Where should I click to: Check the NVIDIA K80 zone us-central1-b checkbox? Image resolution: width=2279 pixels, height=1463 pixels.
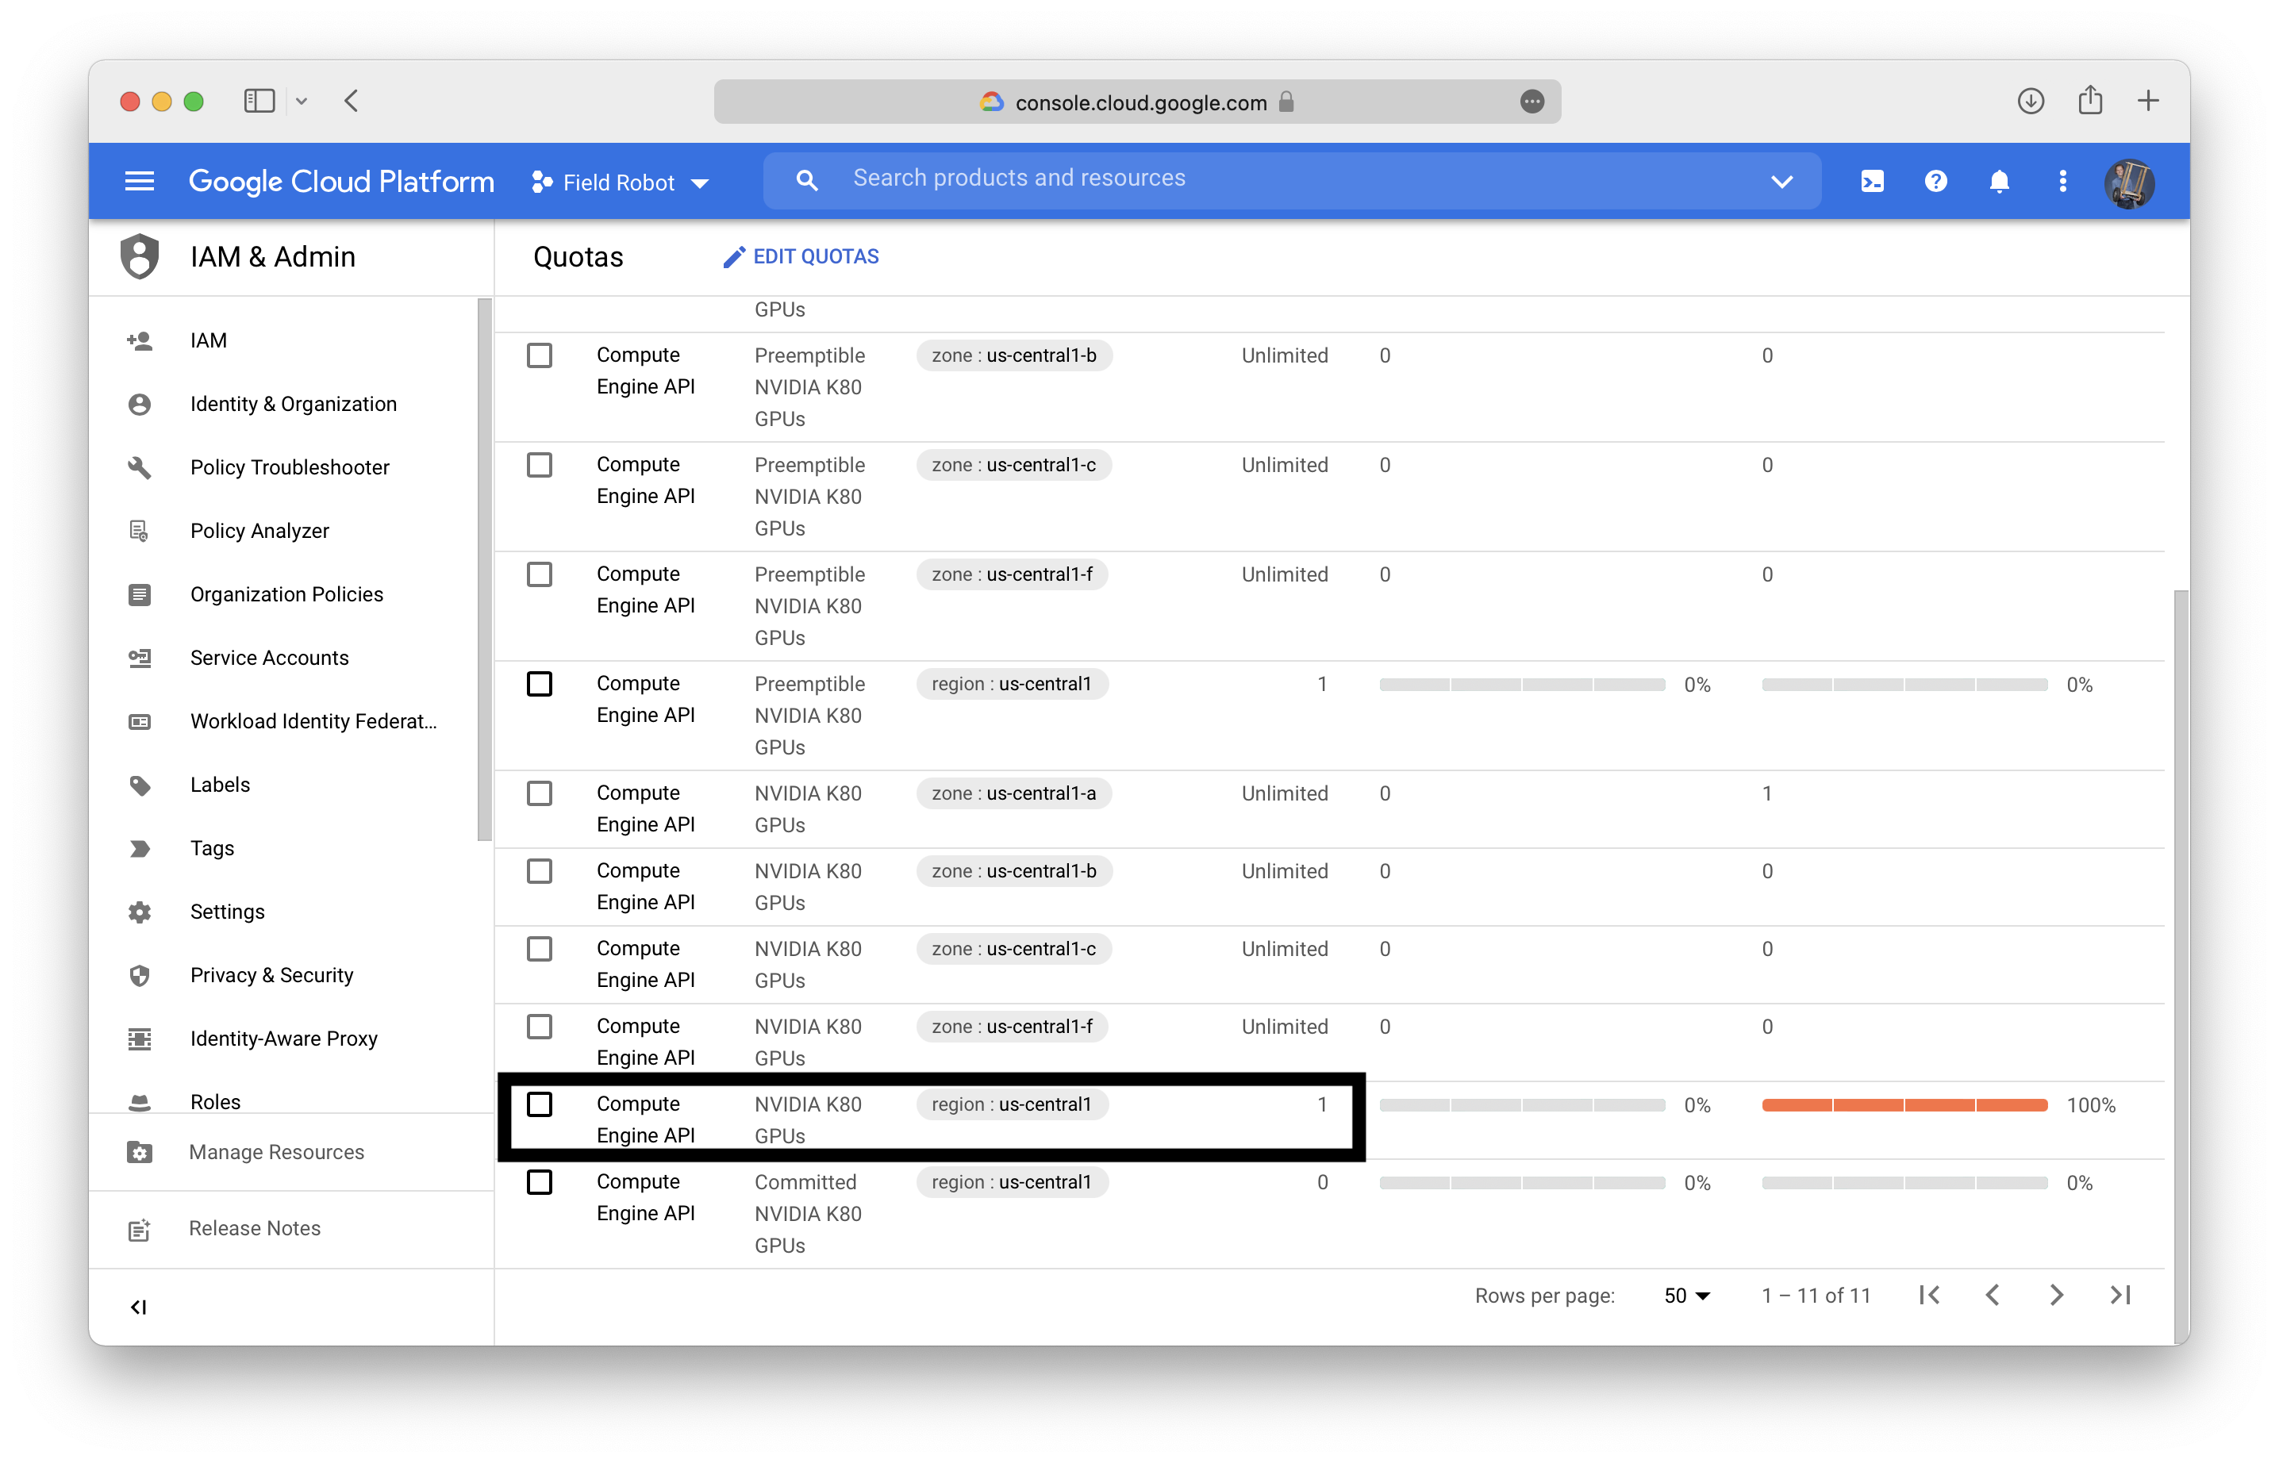pos(540,871)
